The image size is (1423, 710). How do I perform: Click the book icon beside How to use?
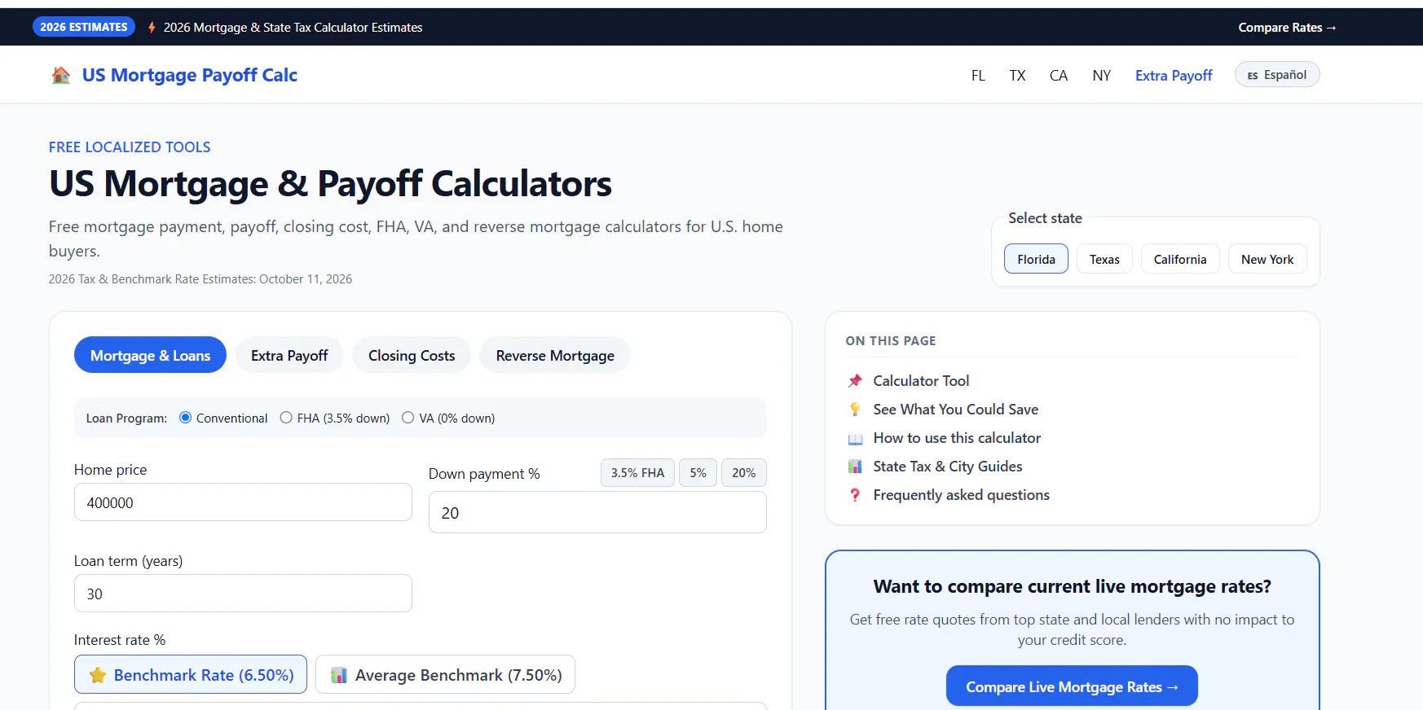[x=855, y=439]
